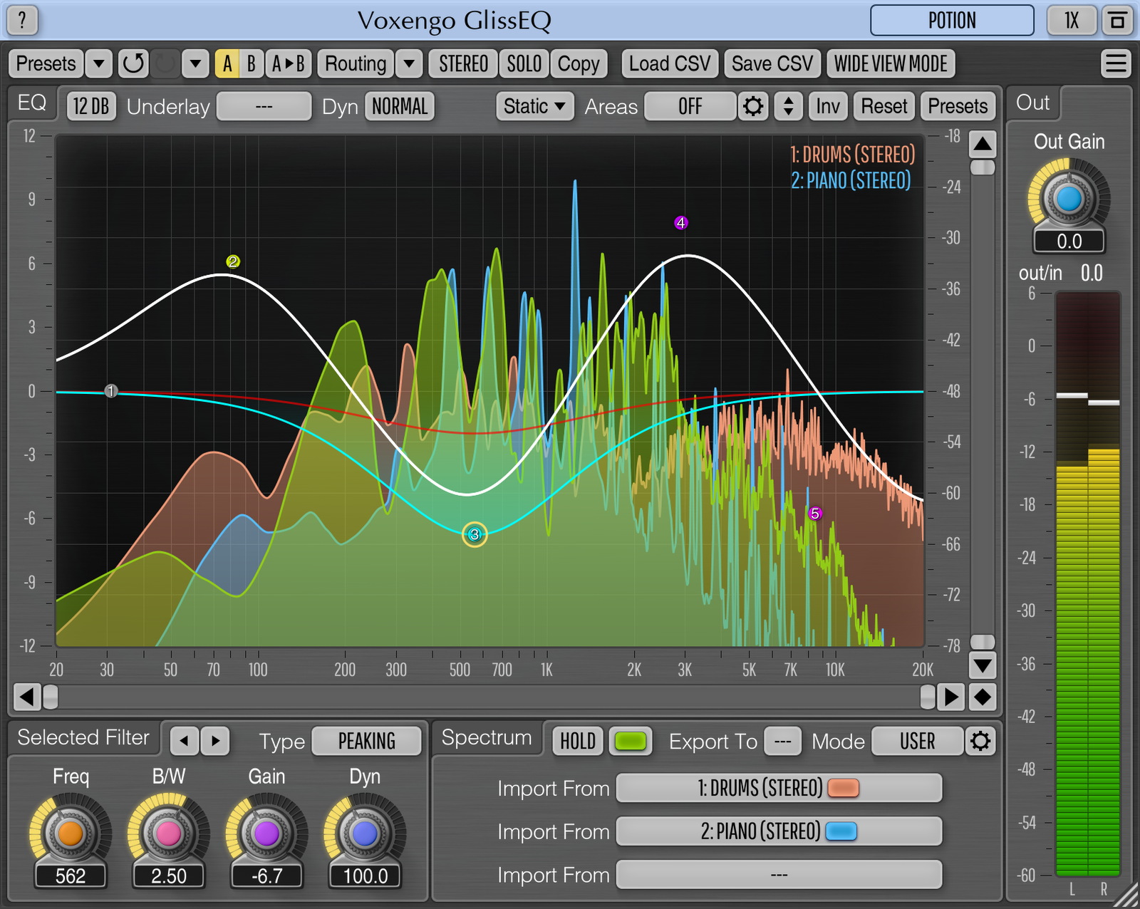
Task: Open the Routing dropdown arrow
Action: coord(409,63)
